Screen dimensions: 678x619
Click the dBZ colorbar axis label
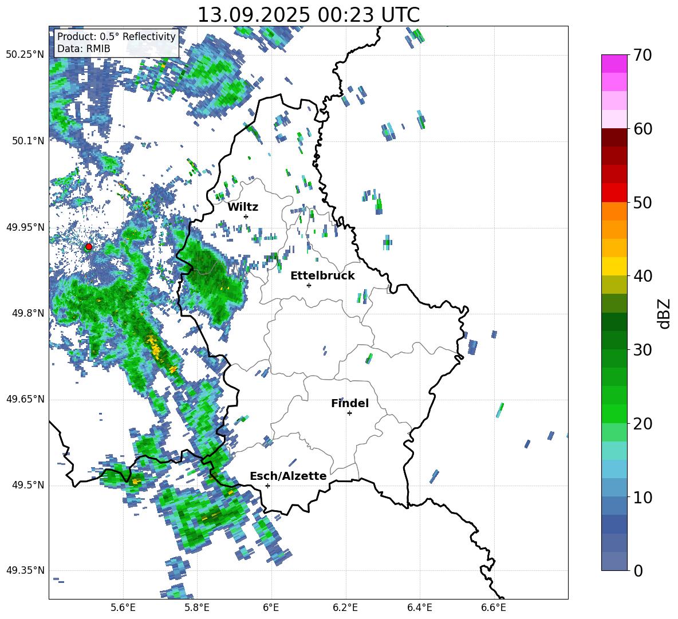(664, 313)
